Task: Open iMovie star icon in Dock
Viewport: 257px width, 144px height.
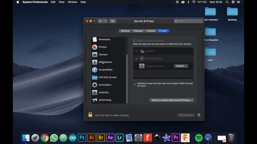Action: point(166,138)
